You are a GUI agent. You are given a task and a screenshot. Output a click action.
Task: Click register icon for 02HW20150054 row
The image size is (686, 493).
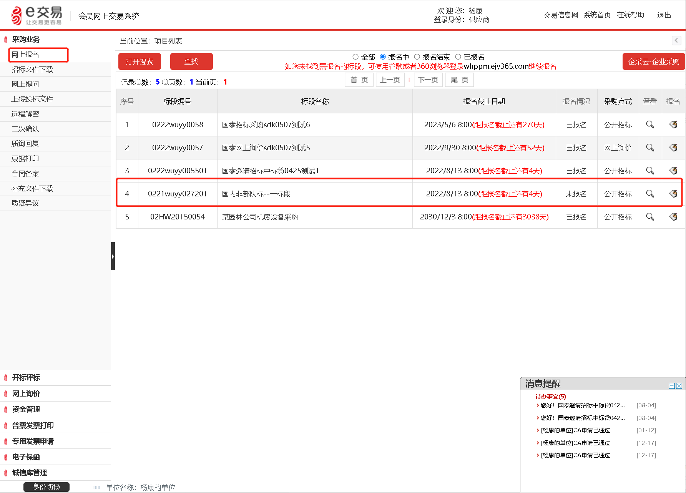[x=673, y=217]
